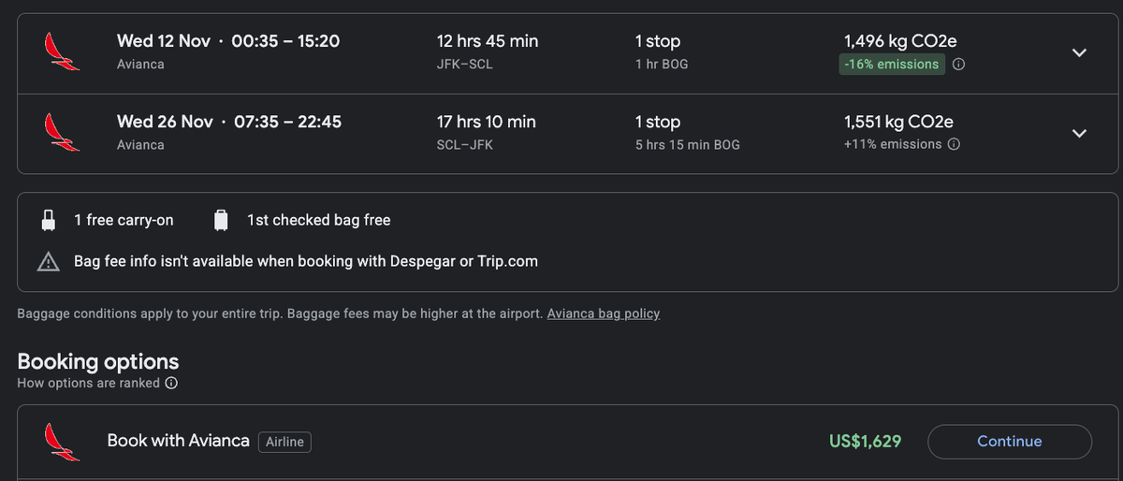Expand the Wed 12 Nov flight details
The width and height of the screenshot is (1123, 481).
(1079, 53)
